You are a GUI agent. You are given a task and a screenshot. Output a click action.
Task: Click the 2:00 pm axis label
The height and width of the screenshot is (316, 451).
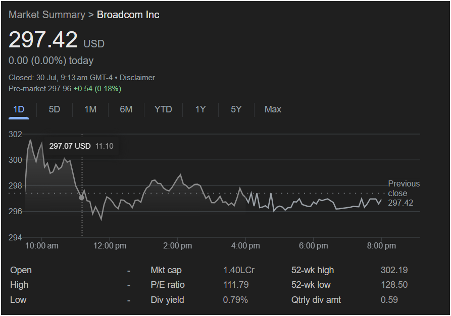pyautogui.click(x=177, y=245)
